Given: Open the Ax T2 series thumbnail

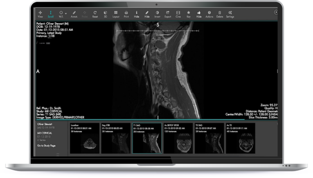Looking at the screenshot, I should pos(240,138).
